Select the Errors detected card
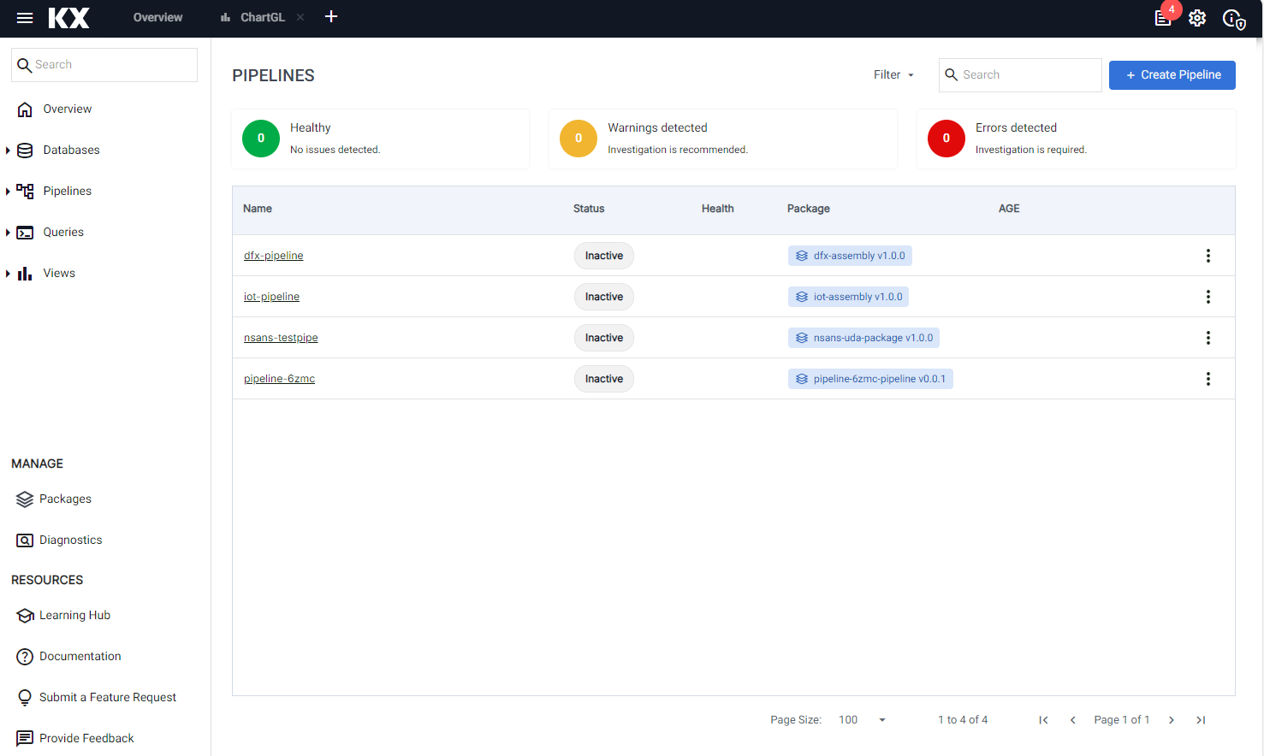This screenshot has height=756, width=1264. (1076, 139)
